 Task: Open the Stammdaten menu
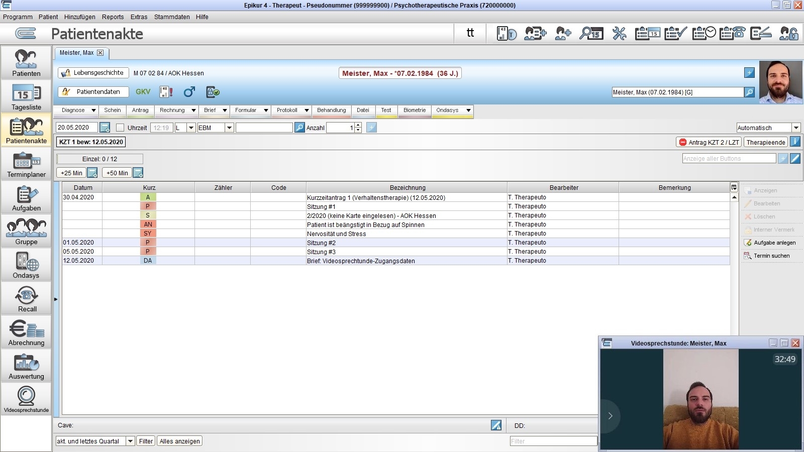point(172,17)
